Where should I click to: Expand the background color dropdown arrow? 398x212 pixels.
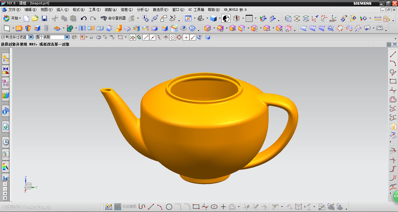coord(255,19)
